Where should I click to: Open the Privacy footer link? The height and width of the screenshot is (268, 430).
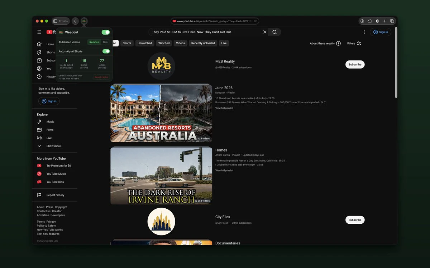pyautogui.click(x=51, y=222)
